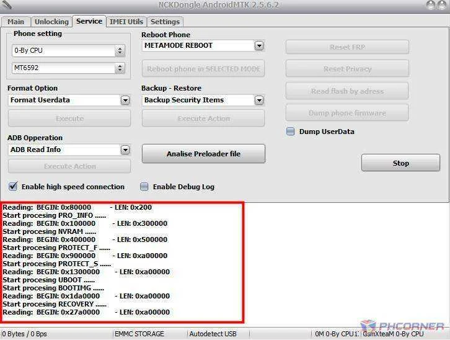This screenshot has width=450, height=340.
Task: Click the 0 Bytes / 0 Bps status text
Action: pos(25,334)
